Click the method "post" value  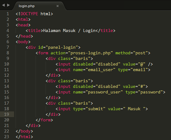coord(140,53)
